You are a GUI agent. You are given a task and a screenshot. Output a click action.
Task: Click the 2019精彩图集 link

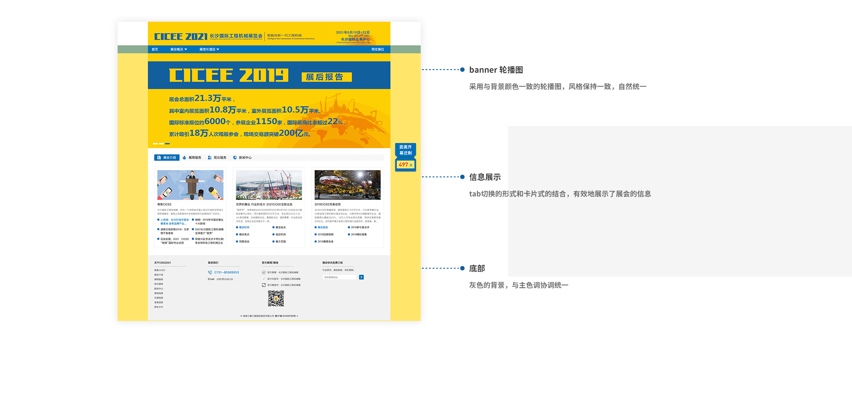coord(358,235)
